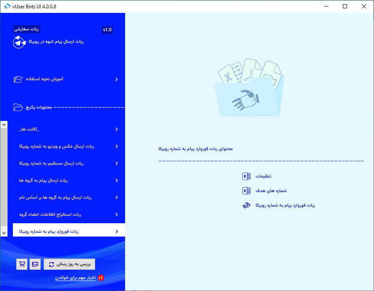Expand the _اکانت ها_ chevron

coord(117,129)
